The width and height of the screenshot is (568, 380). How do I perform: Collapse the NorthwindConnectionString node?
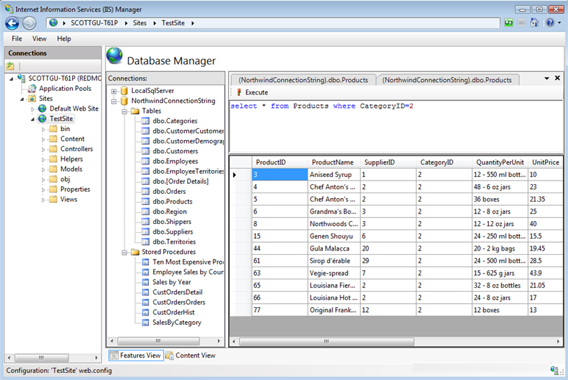tap(114, 101)
